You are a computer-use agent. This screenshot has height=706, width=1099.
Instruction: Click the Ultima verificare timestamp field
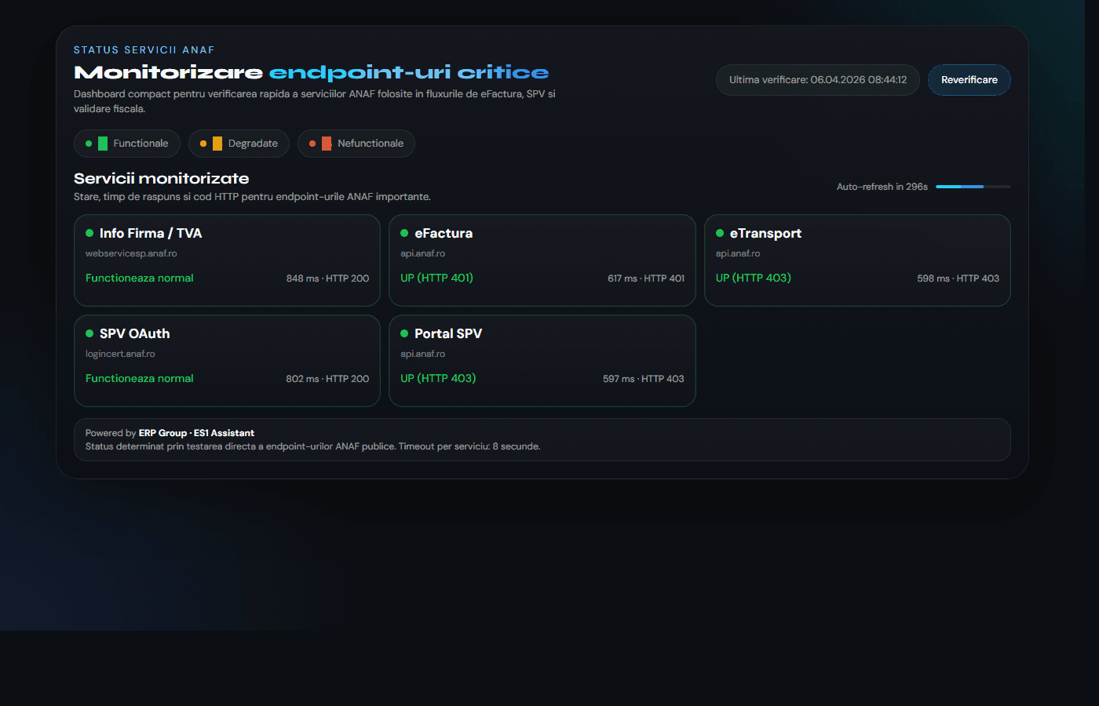click(817, 79)
